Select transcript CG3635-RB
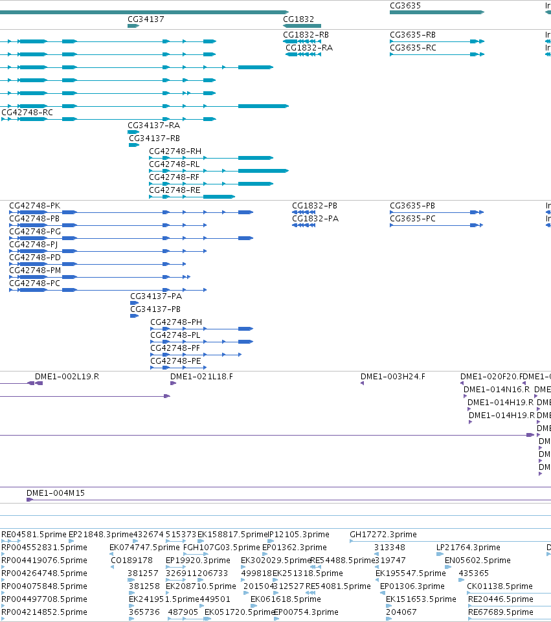 pos(412,35)
